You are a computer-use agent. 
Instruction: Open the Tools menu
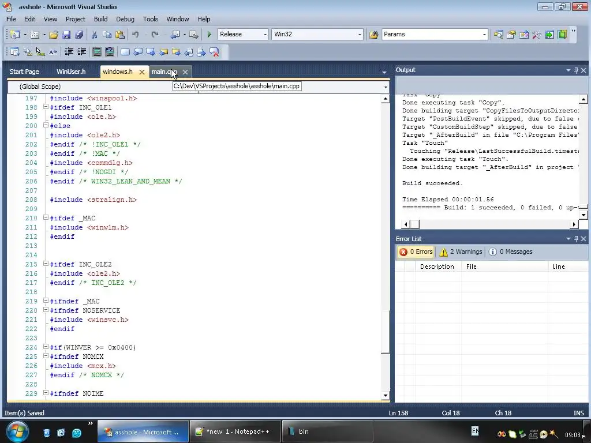[x=151, y=19]
